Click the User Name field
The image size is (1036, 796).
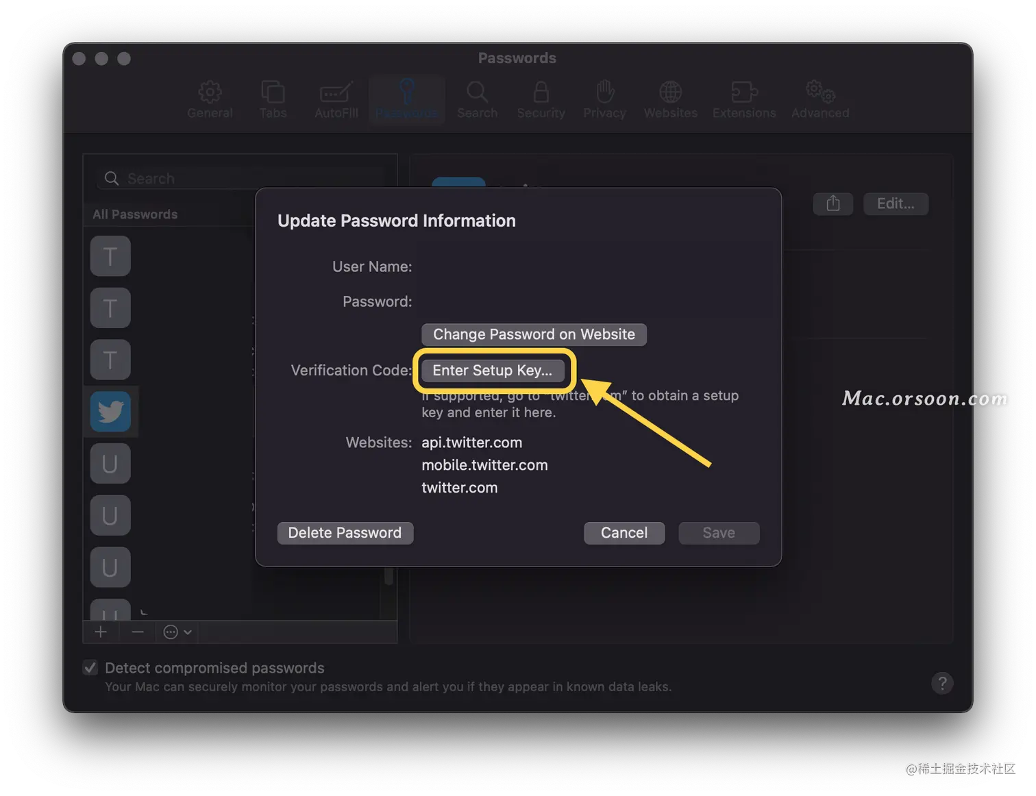coord(589,266)
